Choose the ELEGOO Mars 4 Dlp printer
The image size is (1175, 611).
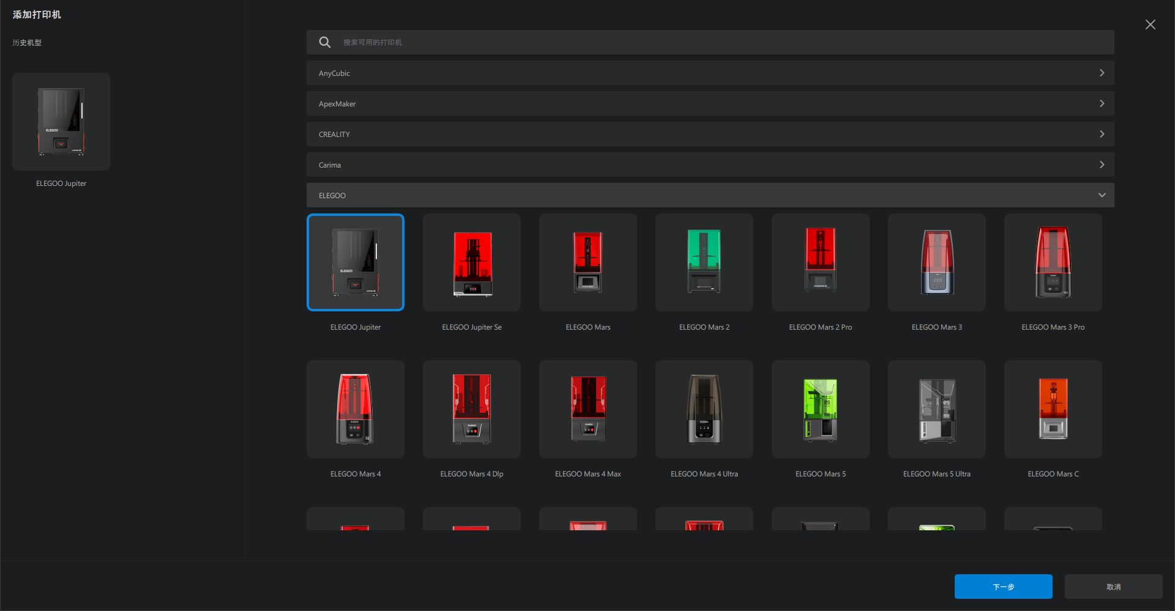(x=472, y=409)
